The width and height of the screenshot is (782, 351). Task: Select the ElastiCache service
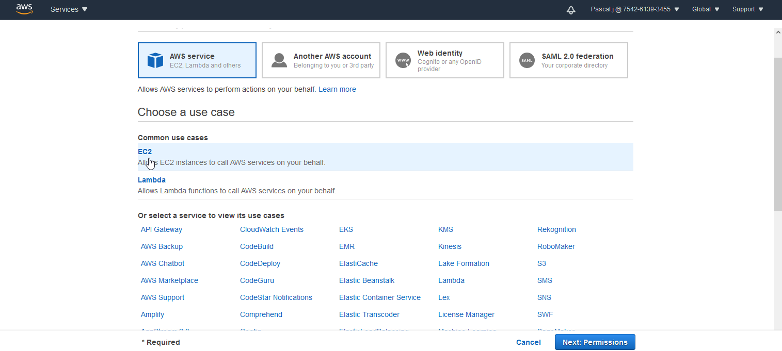[358, 263]
